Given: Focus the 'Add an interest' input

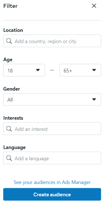Looking at the screenshot, I should click(x=52, y=129).
